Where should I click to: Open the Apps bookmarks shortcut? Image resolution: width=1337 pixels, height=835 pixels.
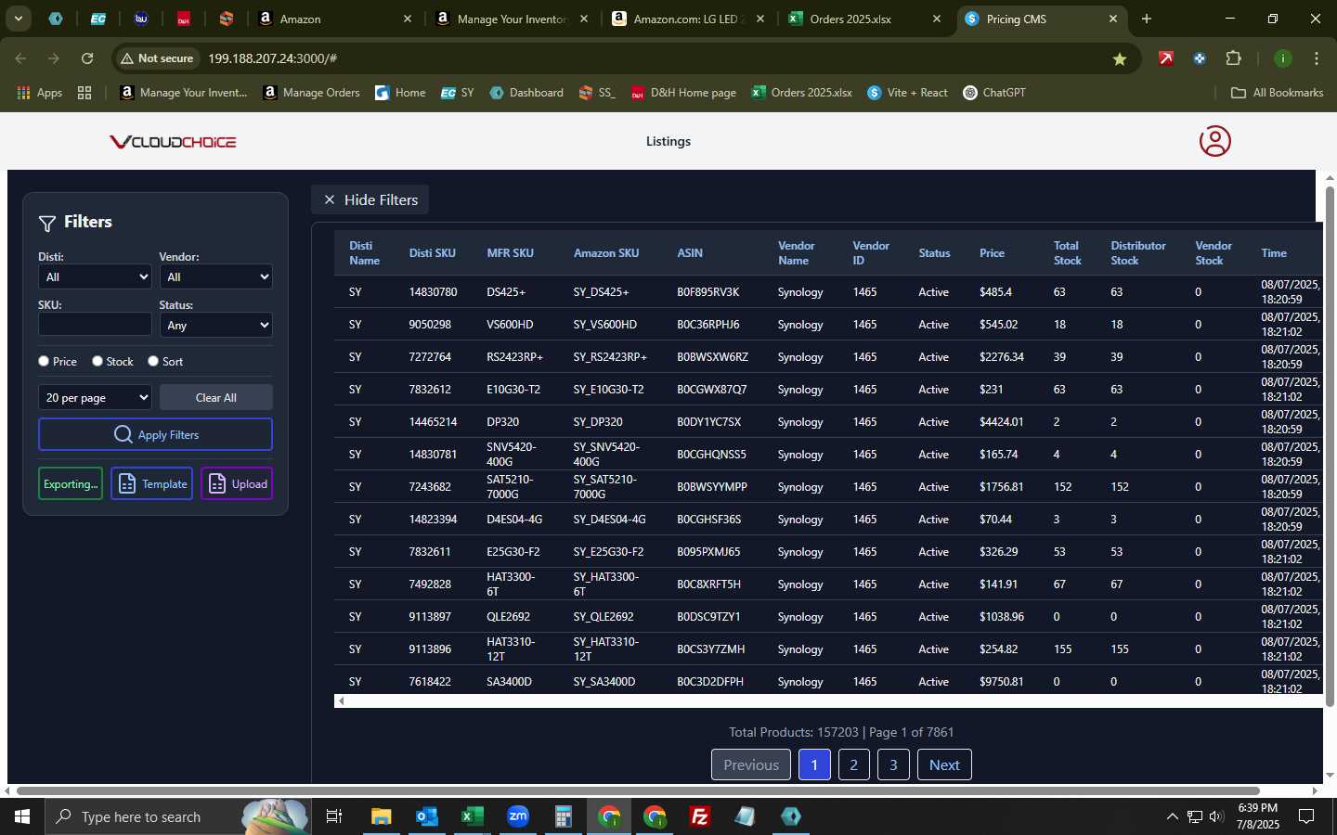(39, 93)
